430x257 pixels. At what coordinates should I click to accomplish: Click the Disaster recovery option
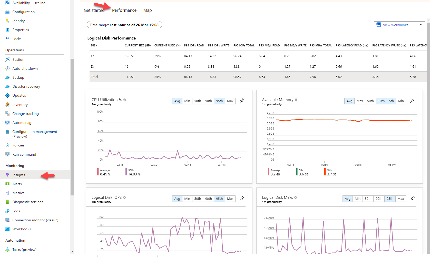click(x=26, y=86)
